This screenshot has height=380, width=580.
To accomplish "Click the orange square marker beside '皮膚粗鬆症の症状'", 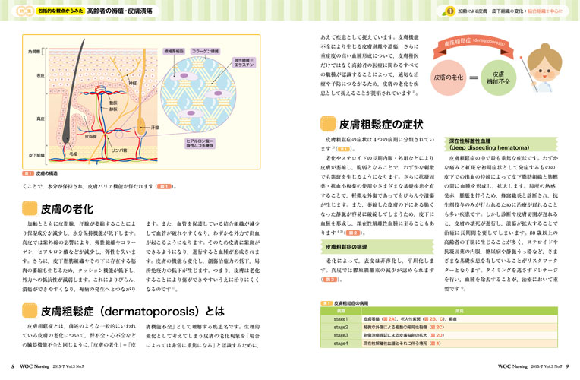I will click(328, 124).
